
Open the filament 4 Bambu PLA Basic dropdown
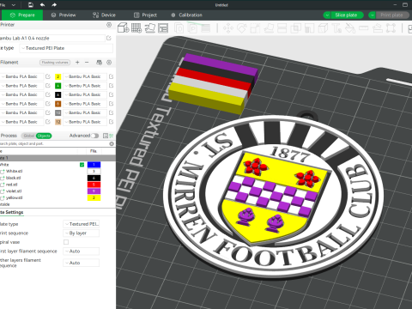click(x=85, y=86)
